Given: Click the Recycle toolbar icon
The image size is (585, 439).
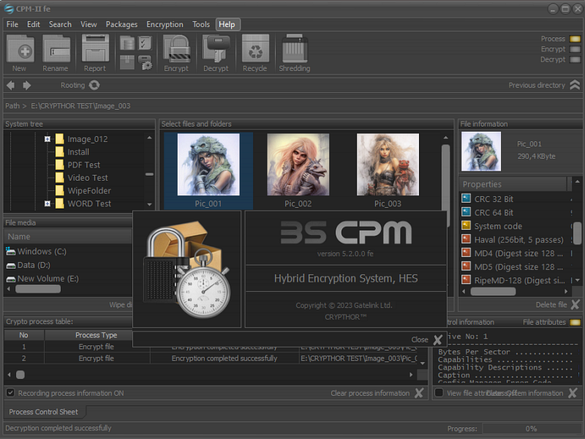Looking at the screenshot, I should click(255, 50).
